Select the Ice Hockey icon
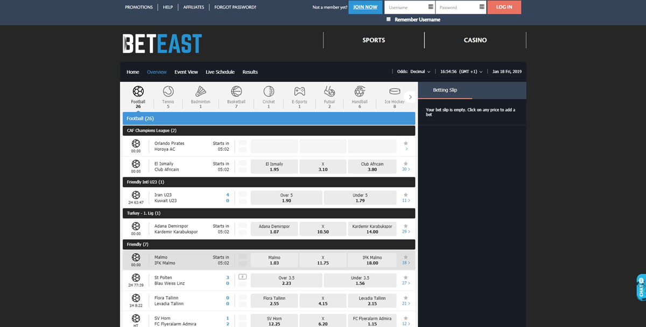This screenshot has height=327, width=646. click(x=395, y=92)
